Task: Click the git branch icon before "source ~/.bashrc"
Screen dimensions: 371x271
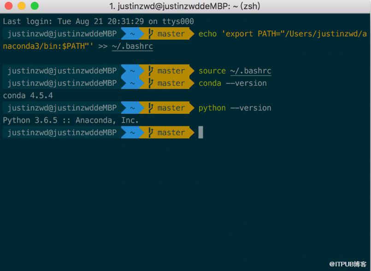Action: click(x=151, y=71)
